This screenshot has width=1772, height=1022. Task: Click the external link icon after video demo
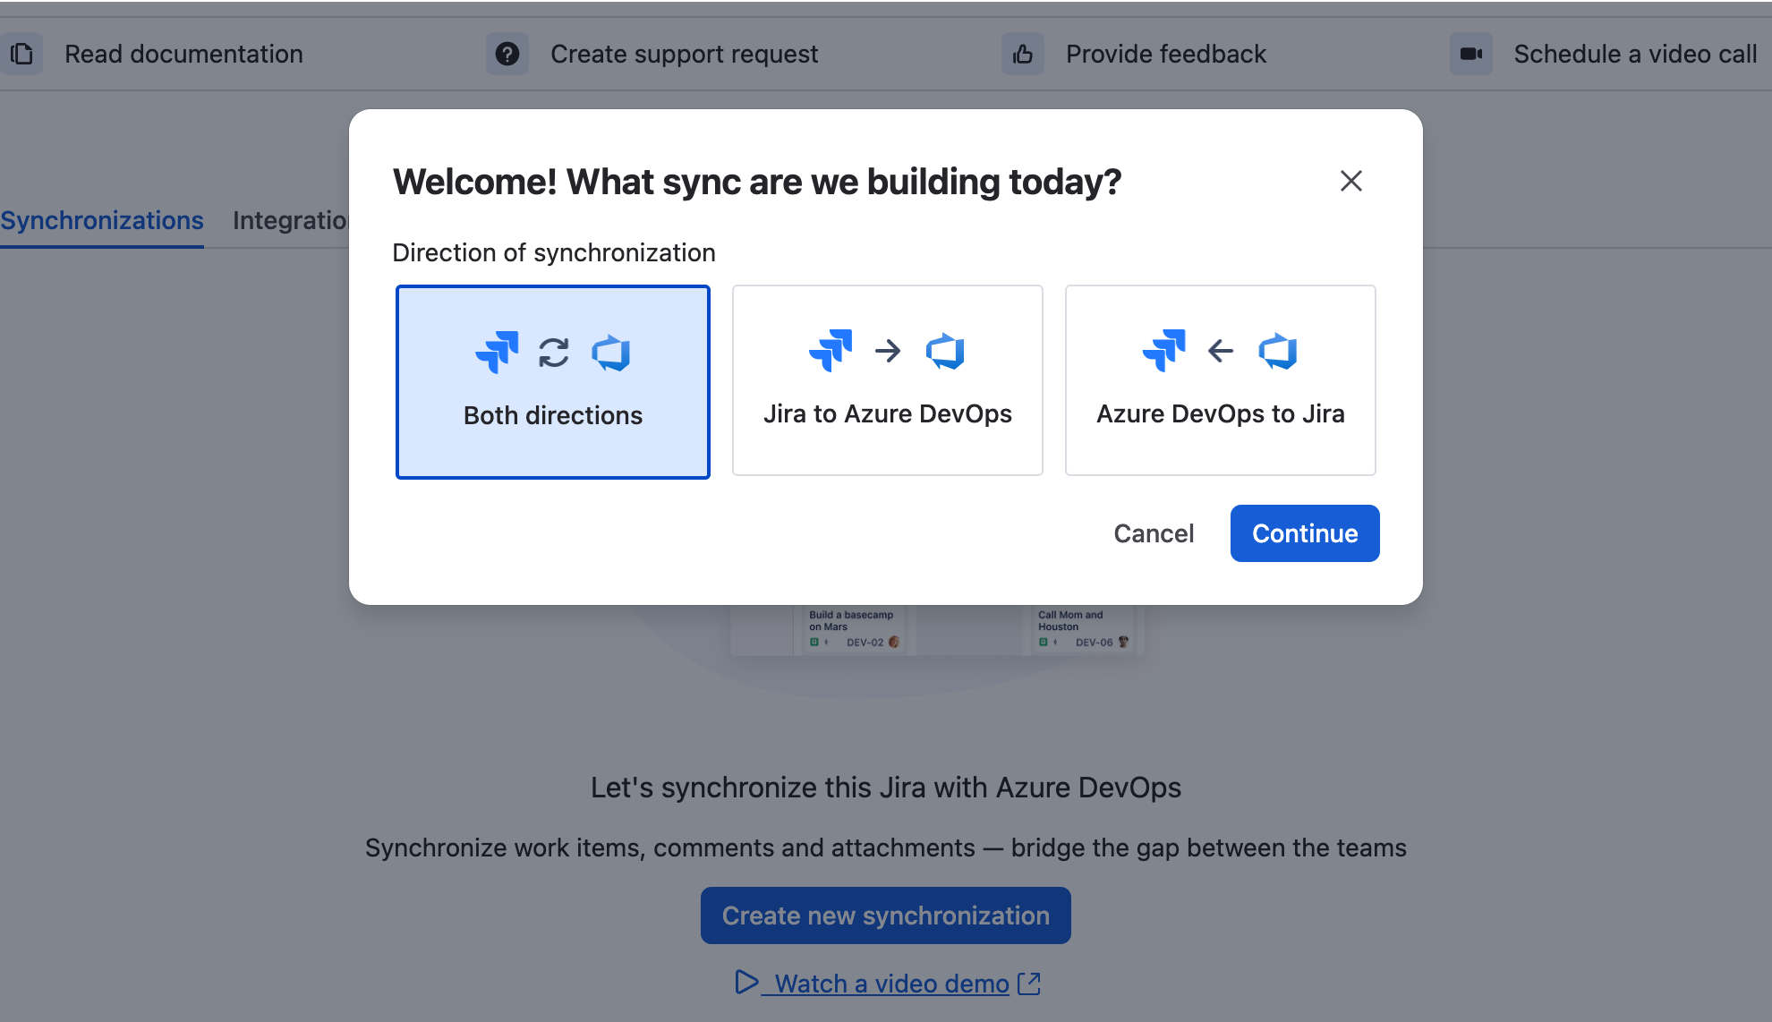[1029, 984]
